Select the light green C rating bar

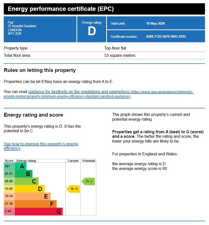[27, 181]
